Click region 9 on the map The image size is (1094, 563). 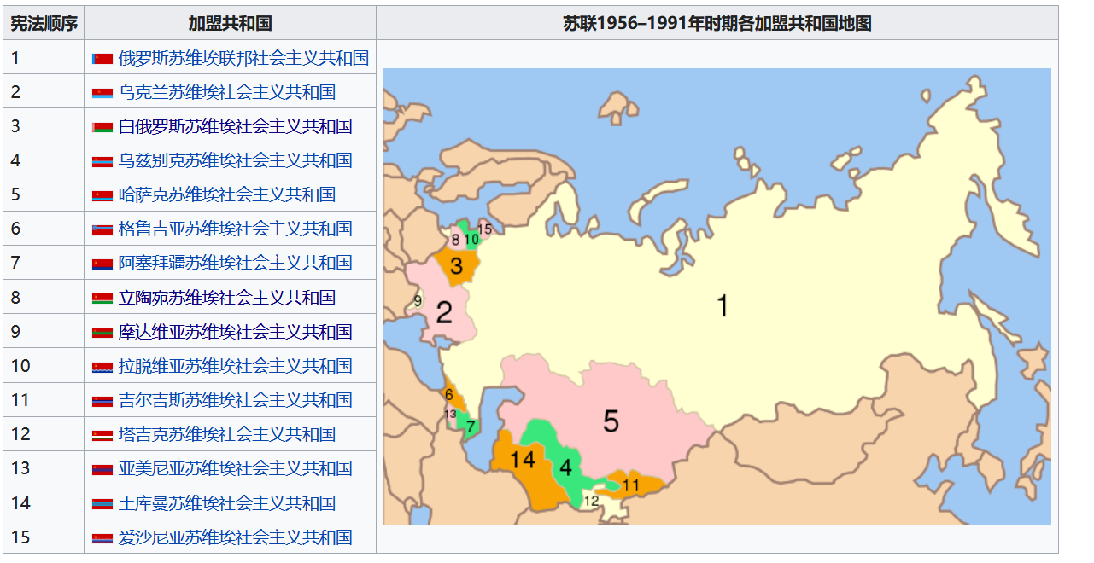[x=418, y=300]
